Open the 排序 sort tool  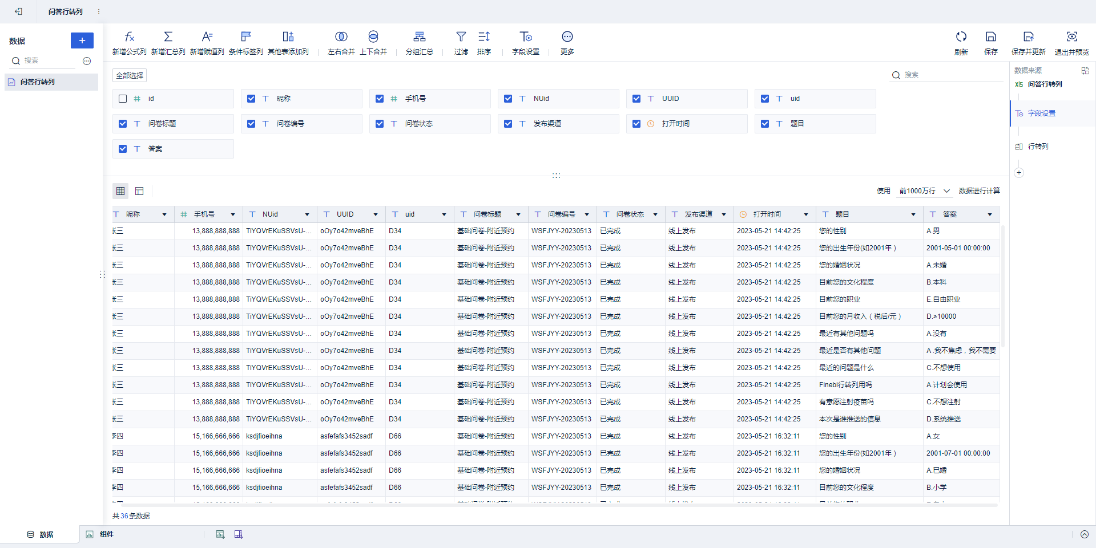click(x=484, y=43)
